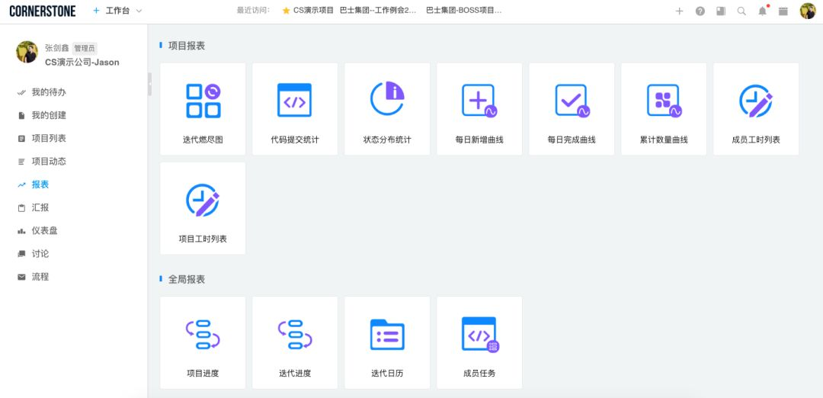Open recent item 巴士集团--工作例会
This screenshot has height=398, width=823.
[379, 11]
